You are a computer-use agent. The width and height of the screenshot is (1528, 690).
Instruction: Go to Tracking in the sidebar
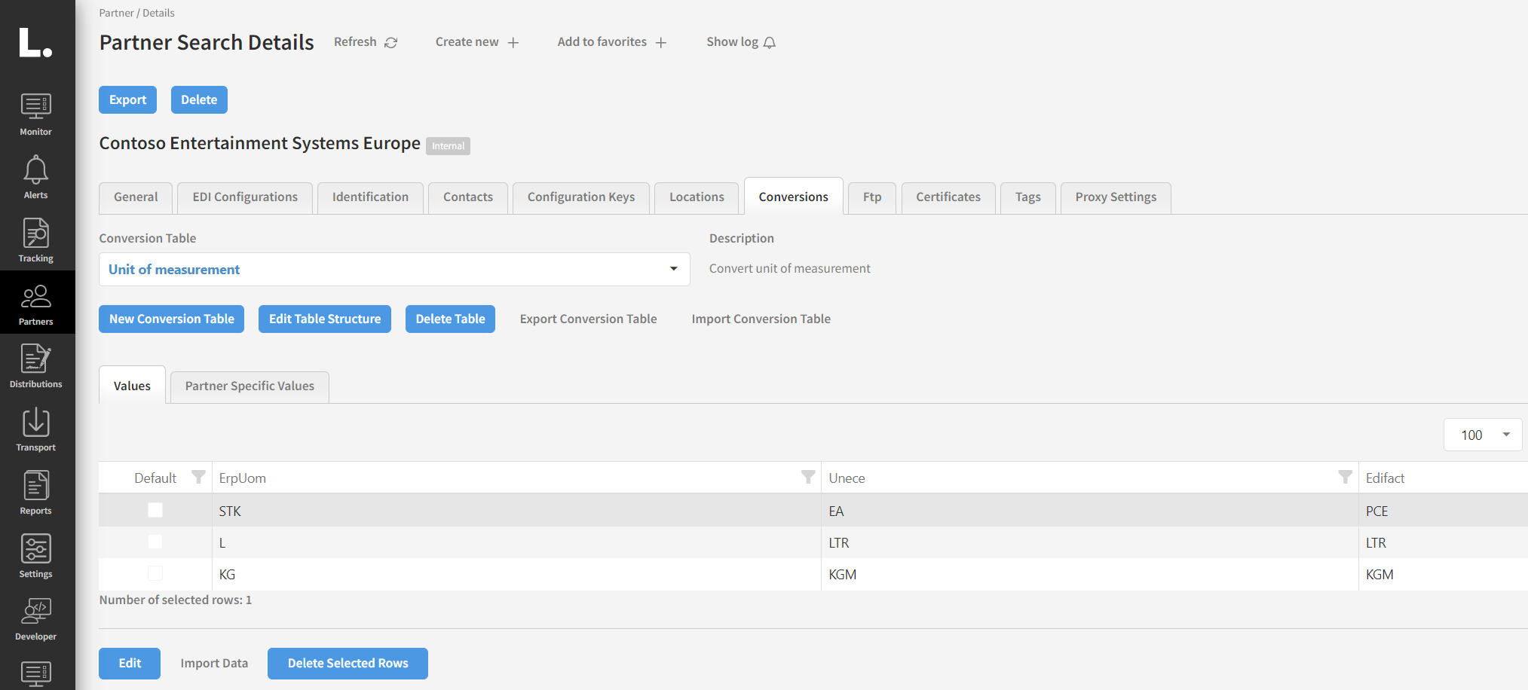pos(36,241)
